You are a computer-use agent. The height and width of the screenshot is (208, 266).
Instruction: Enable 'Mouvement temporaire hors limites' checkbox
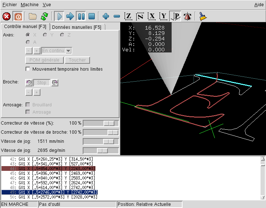click(28, 69)
